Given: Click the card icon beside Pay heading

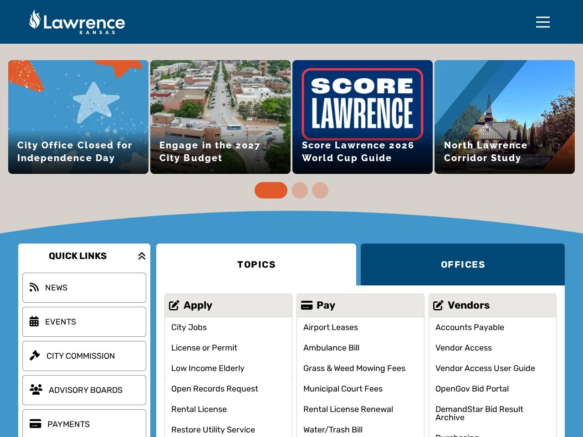Looking at the screenshot, I should (x=307, y=305).
